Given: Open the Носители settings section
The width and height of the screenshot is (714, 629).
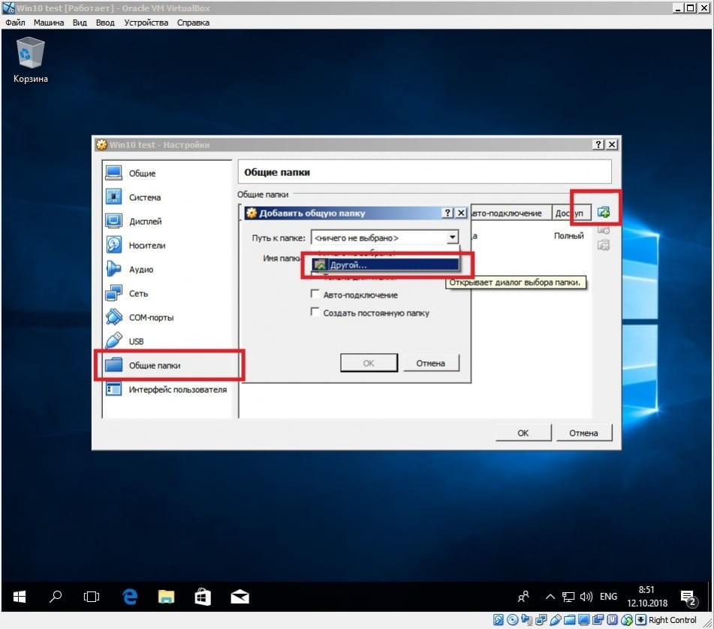Looking at the screenshot, I should [x=167, y=245].
